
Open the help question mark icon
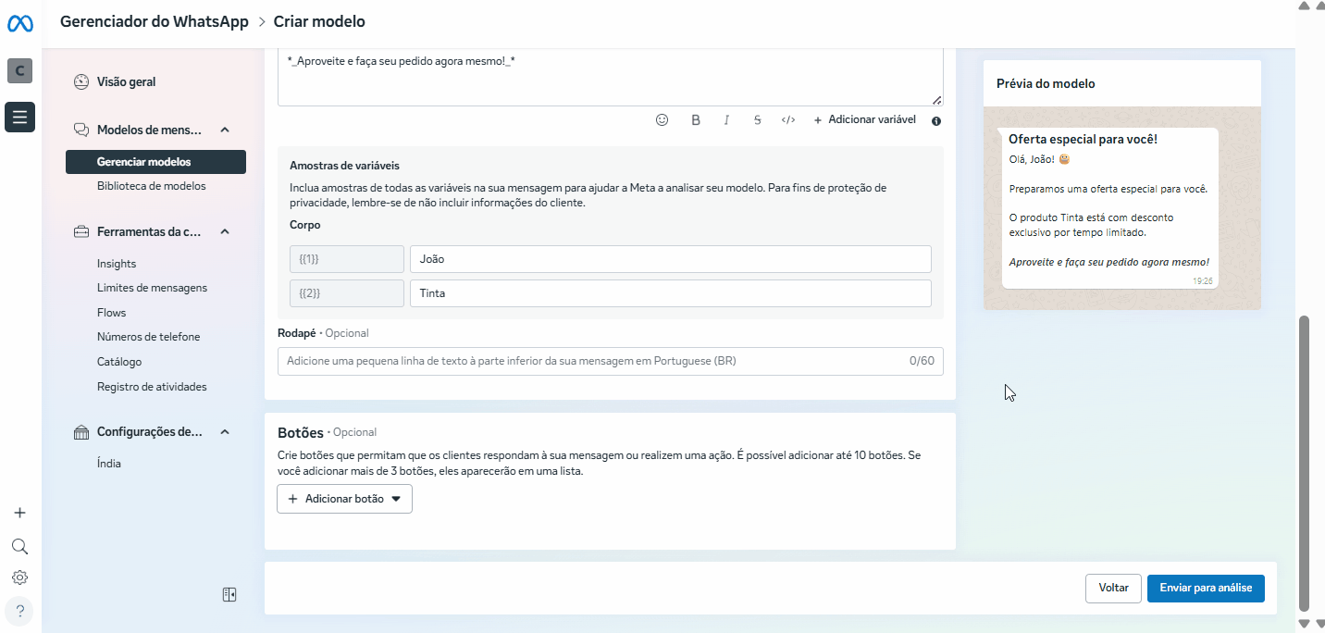[19, 611]
